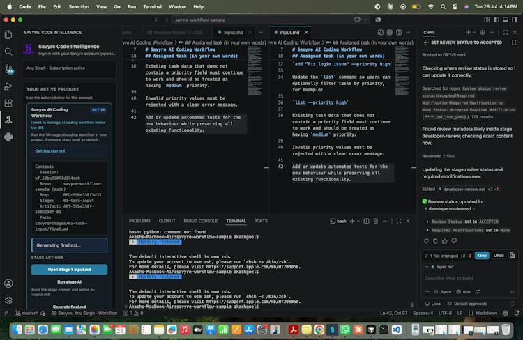Image resolution: width=523 pixels, height=340 pixels.
Task: Add context with plus in chat input
Action: 427,292
